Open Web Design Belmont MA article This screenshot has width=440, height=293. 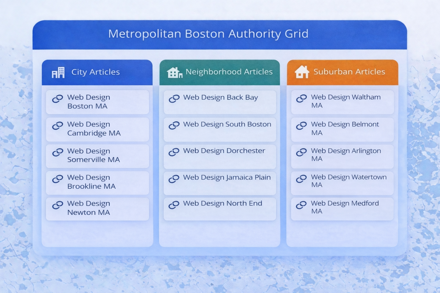[345, 128]
